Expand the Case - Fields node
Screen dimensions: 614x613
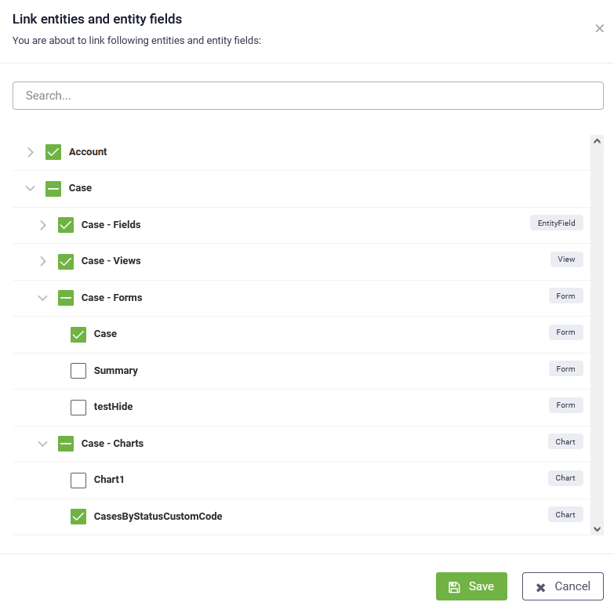click(42, 225)
